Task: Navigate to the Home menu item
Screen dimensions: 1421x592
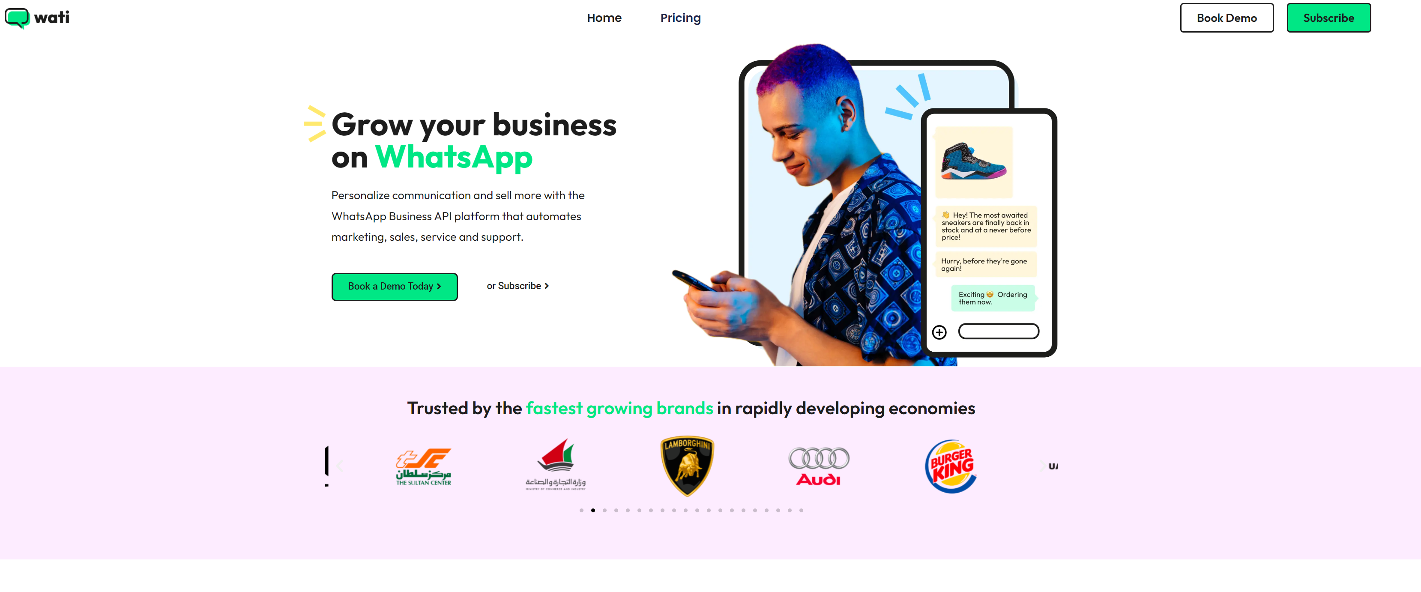Action: [603, 17]
